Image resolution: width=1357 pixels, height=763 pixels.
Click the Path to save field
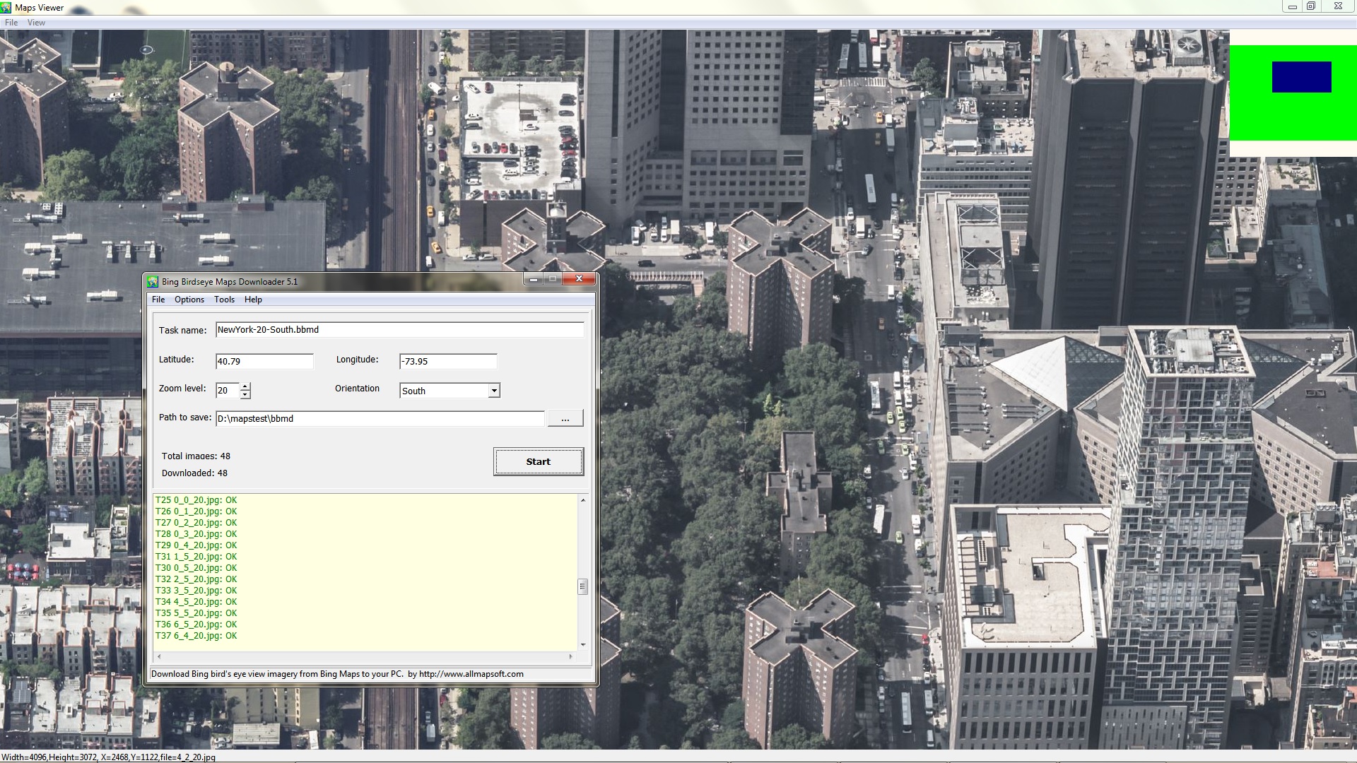tap(380, 418)
